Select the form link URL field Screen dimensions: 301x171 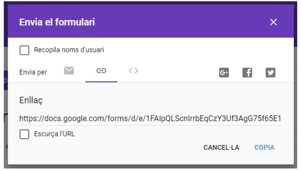tap(150, 119)
